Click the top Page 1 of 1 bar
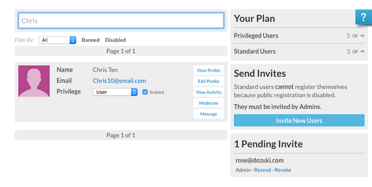Image resolution: width=372 pixels, height=187 pixels. (x=121, y=51)
